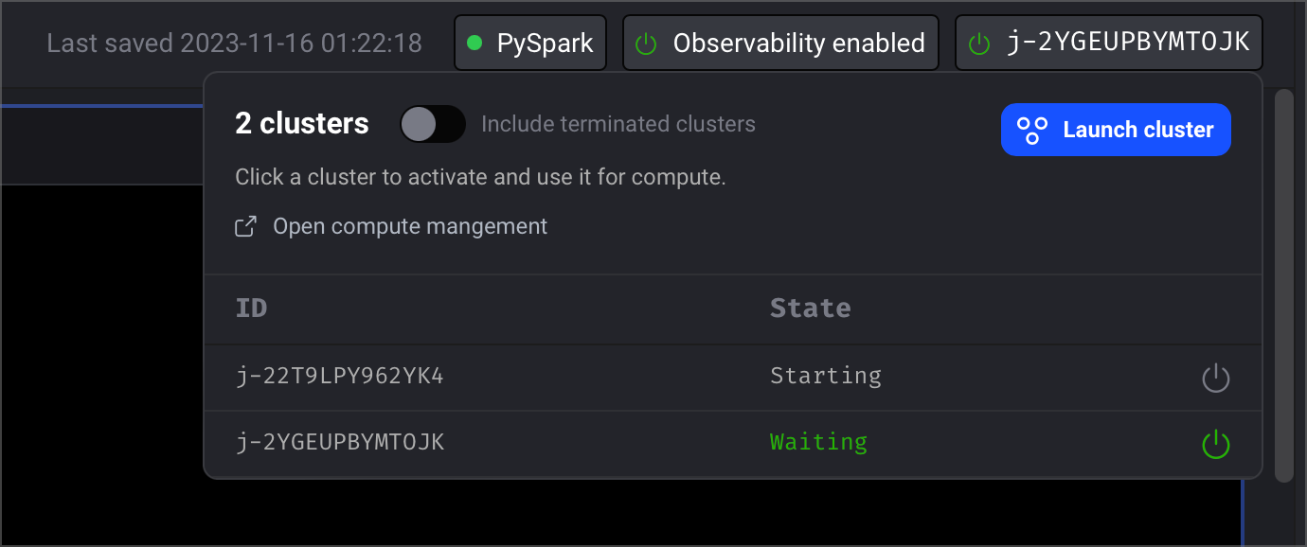Toggle Include terminated clusters switch

point(433,124)
